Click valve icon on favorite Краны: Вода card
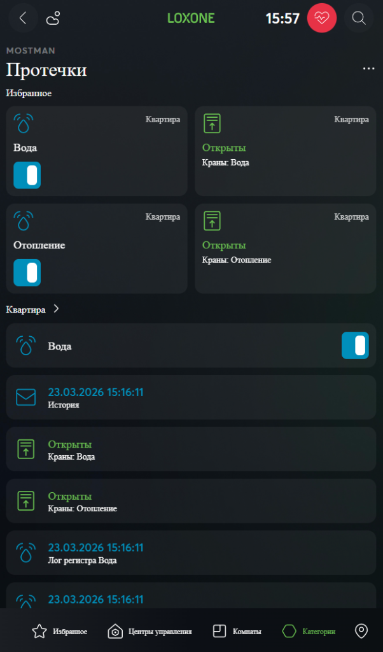Screen dimensions: 383x652 click(x=212, y=124)
